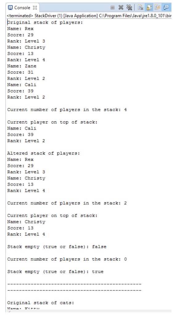Clear the console output
This screenshot has width=194, height=317.
(140, 8)
